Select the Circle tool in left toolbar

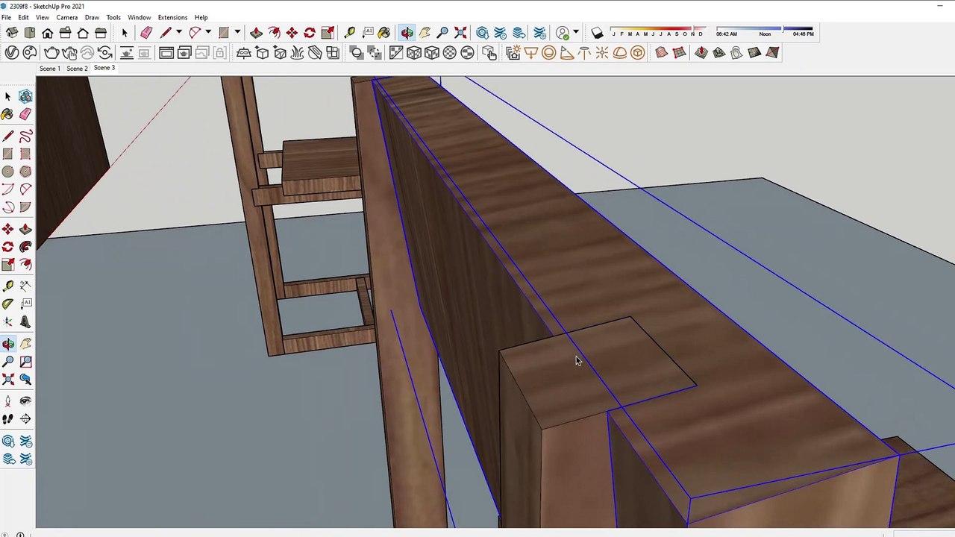pos(7,172)
